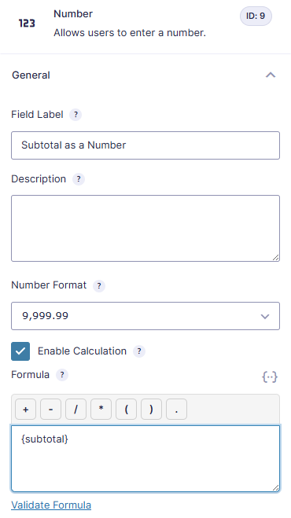Insert the division slash operator
The width and height of the screenshot is (291, 518).
[76, 410]
